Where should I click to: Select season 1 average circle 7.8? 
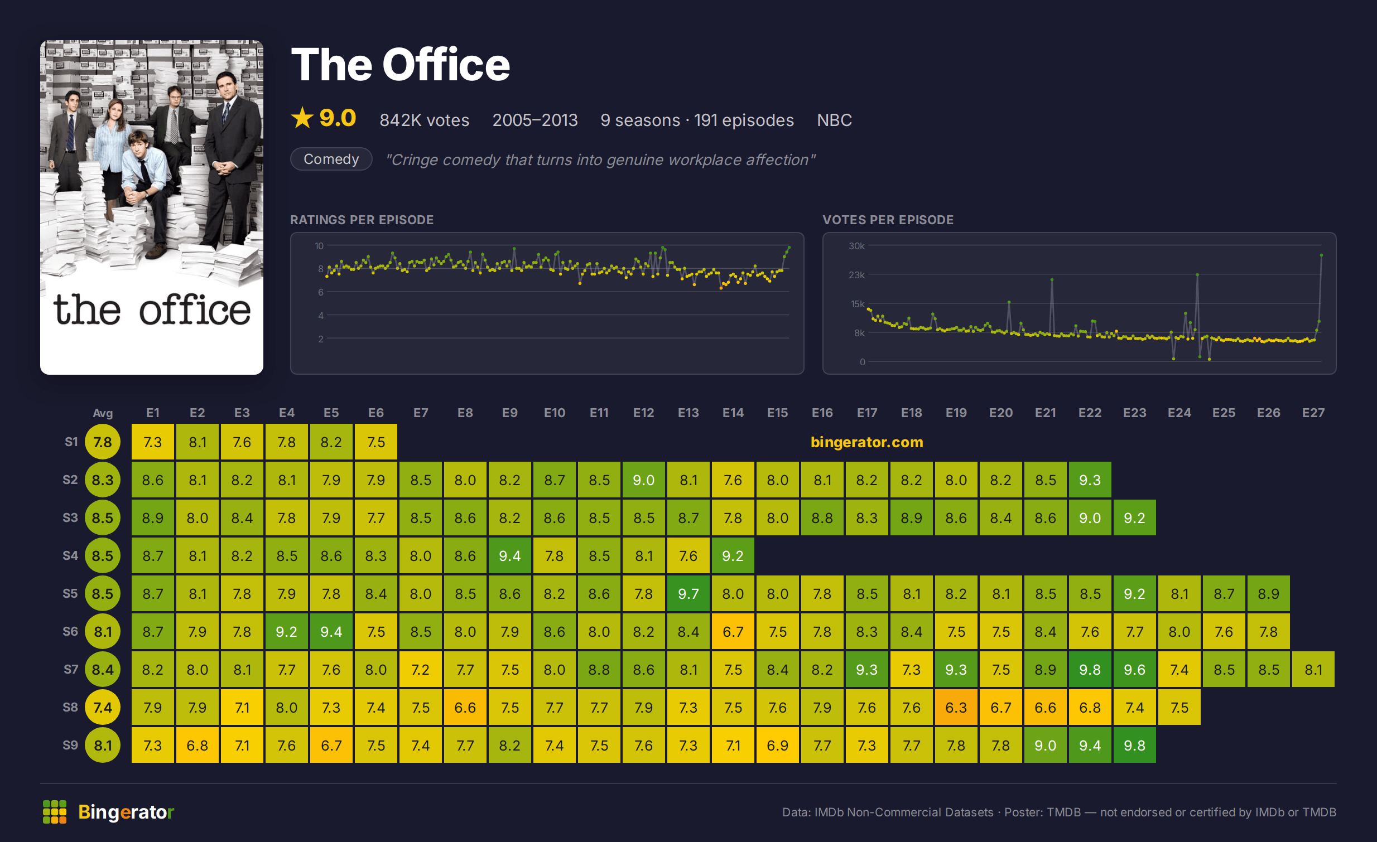pyautogui.click(x=102, y=442)
